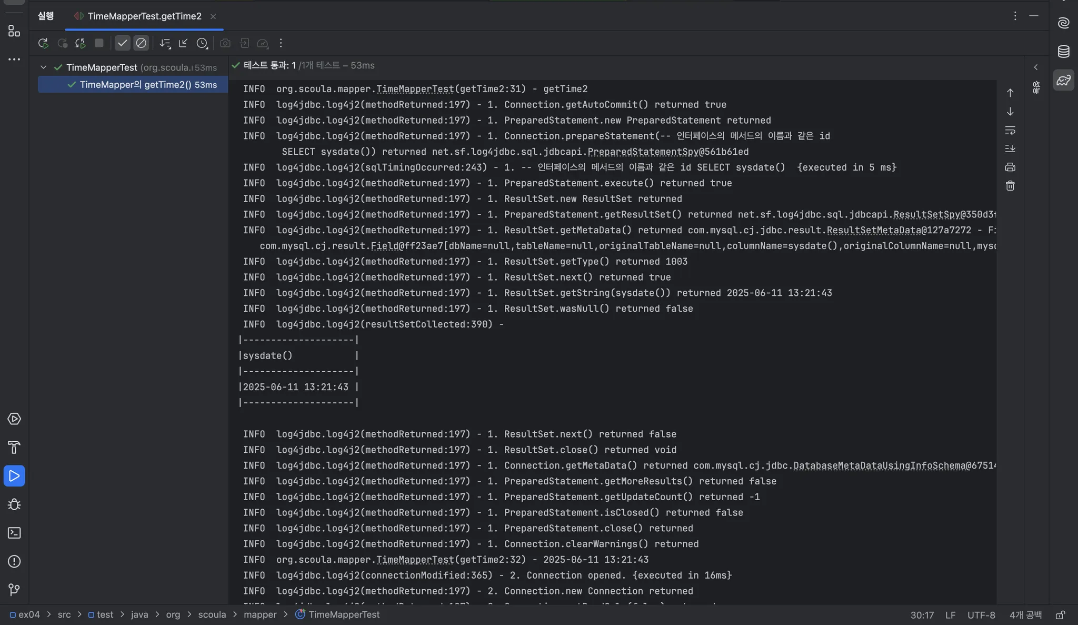The image size is (1078, 625).
Task: Click the org breadcrumb
Action: (x=173, y=614)
